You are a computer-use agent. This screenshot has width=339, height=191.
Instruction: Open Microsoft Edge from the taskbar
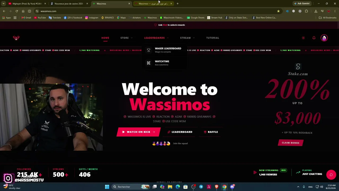coord(178,187)
